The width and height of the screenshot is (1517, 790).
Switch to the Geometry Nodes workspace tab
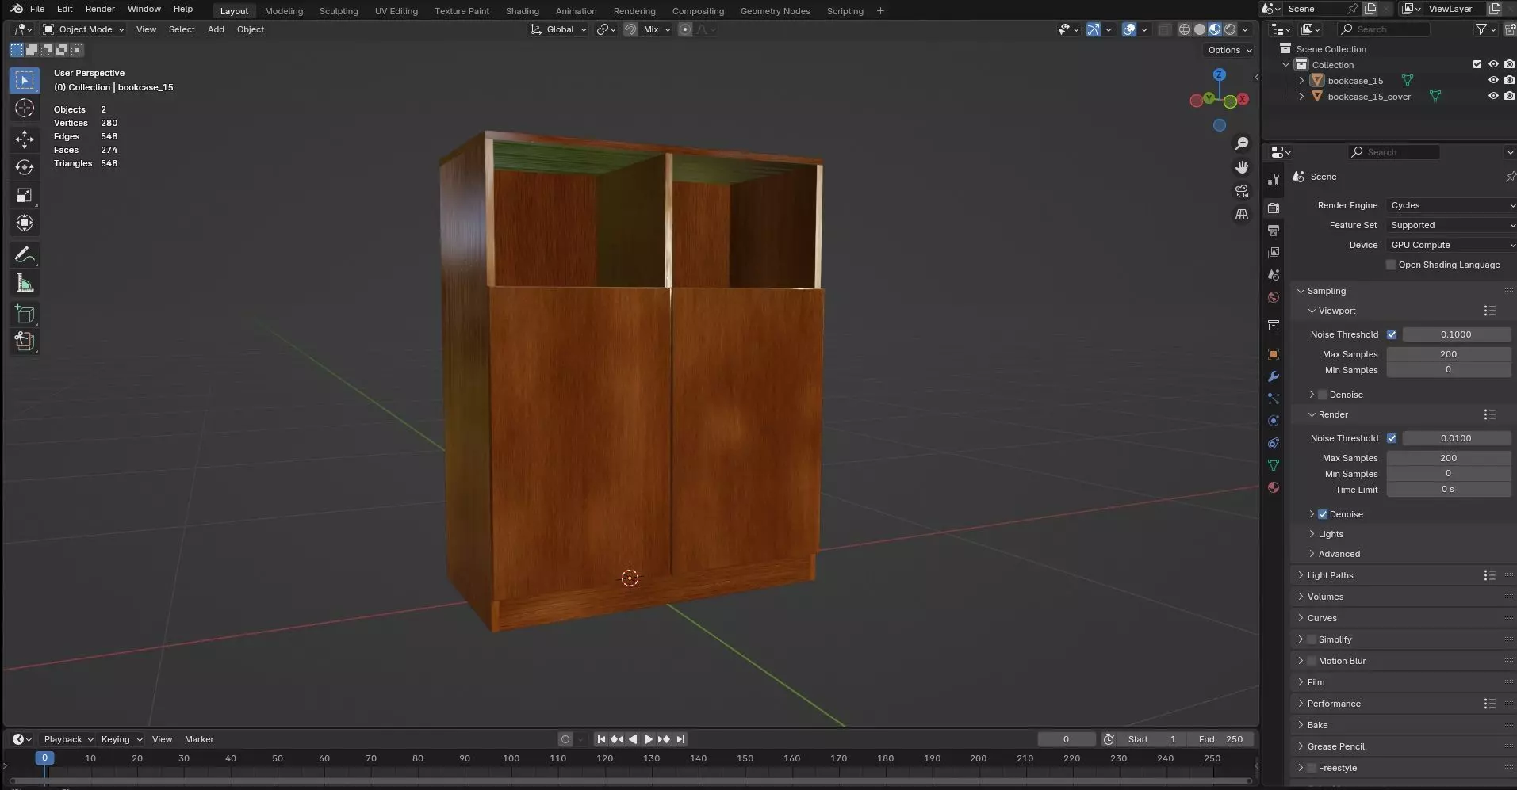click(x=775, y=11)
